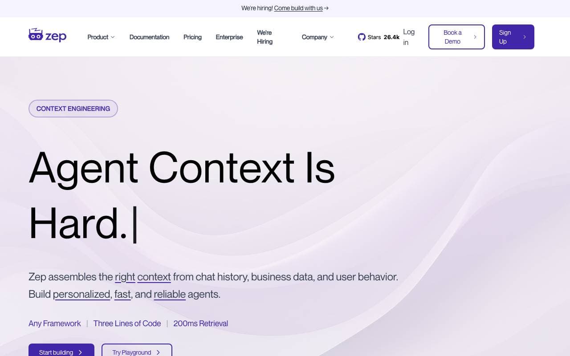Click the CONTEXT ENGINEERING badge
The image size is (570, 356).
click(x=73, y=109)
